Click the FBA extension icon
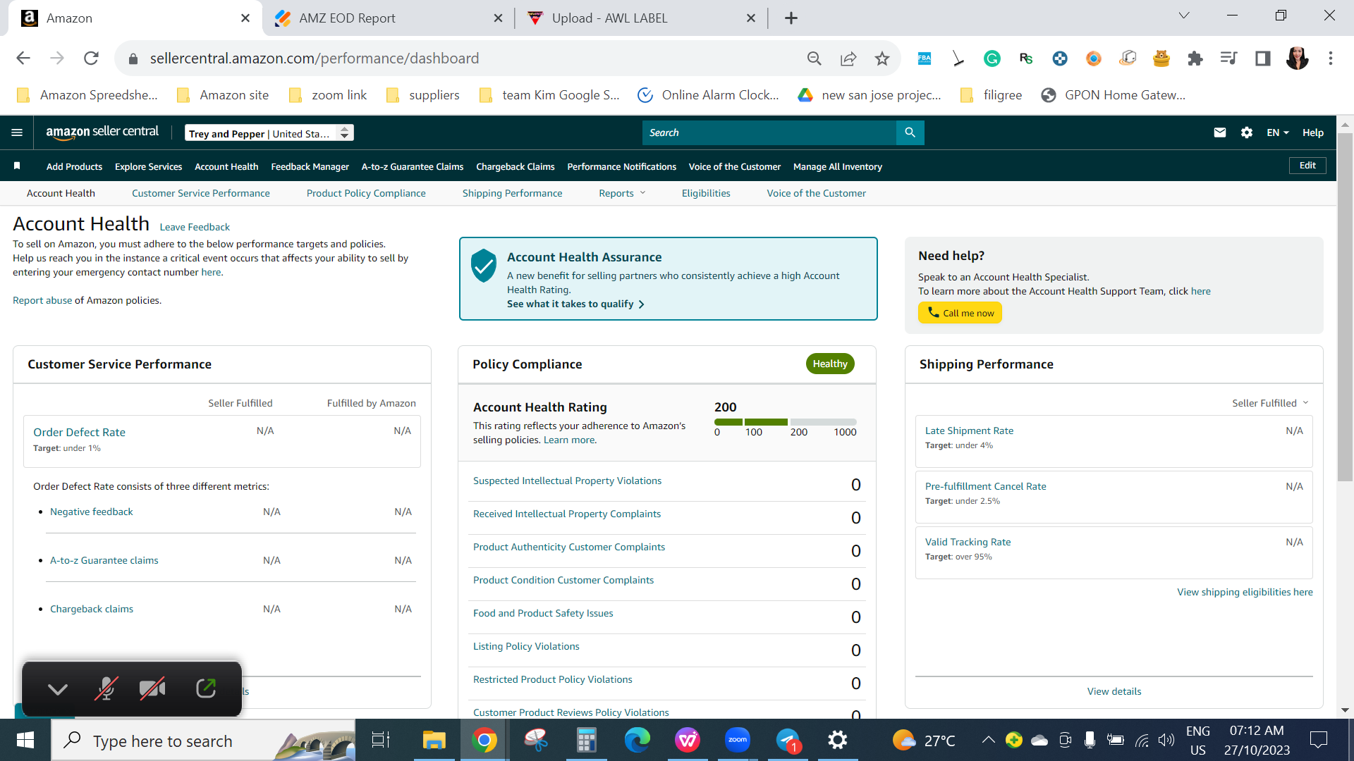The height and width of the screenshot is (761, 1354). pos(925,58)
